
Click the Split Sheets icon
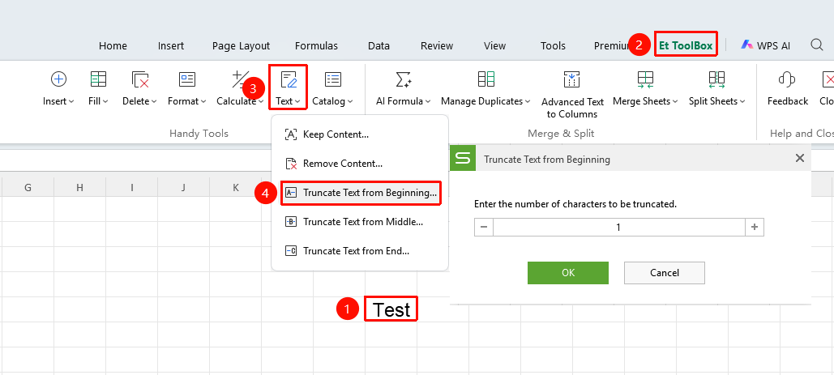click(717, 79)
